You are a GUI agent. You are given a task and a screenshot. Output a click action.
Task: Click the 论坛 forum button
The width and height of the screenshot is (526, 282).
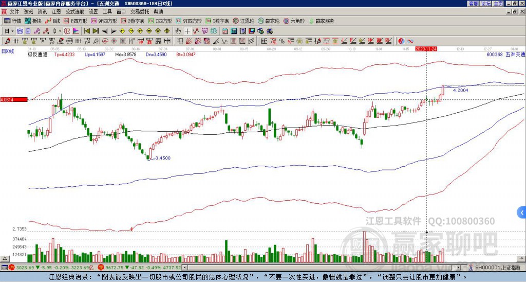click(485, 4)
